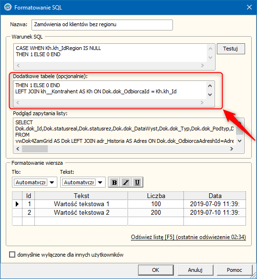Click the Id cell of row 2
257x279 pixels.
[28, 212]
